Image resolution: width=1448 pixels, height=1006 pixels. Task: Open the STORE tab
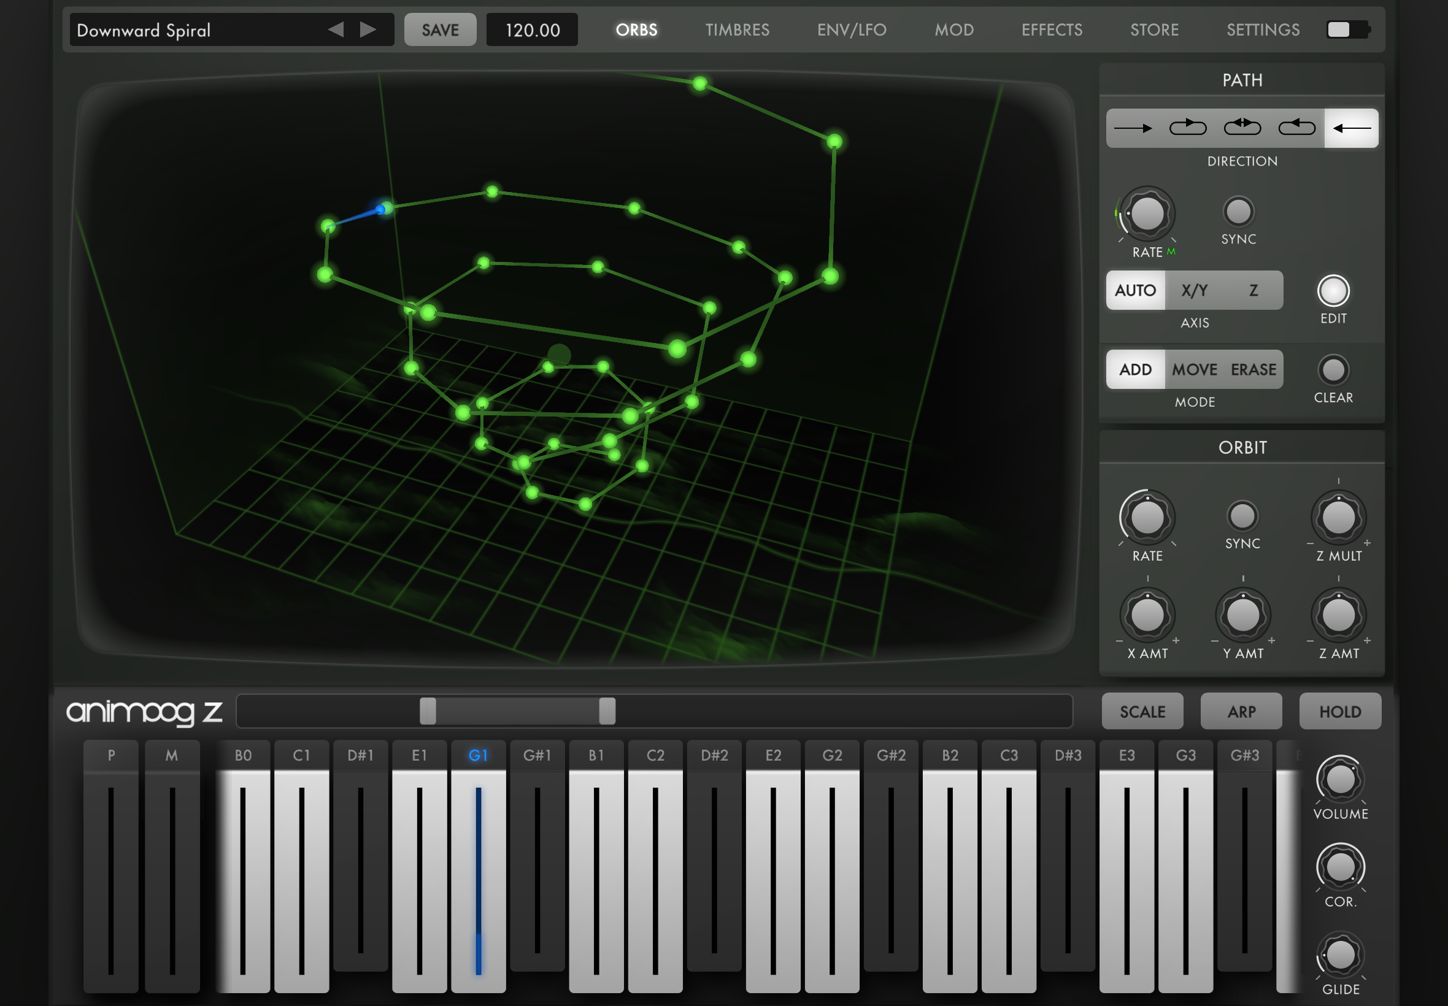[x=1153, y=29]
